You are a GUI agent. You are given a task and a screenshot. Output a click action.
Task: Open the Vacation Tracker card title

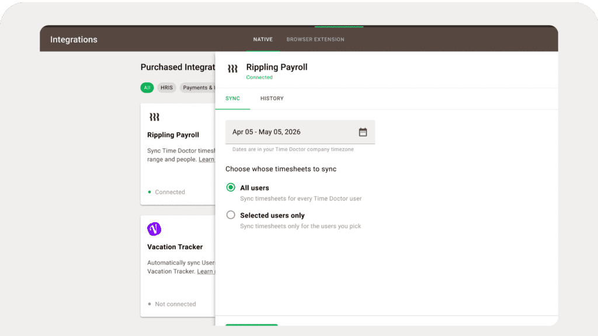(x=175, y=247)
